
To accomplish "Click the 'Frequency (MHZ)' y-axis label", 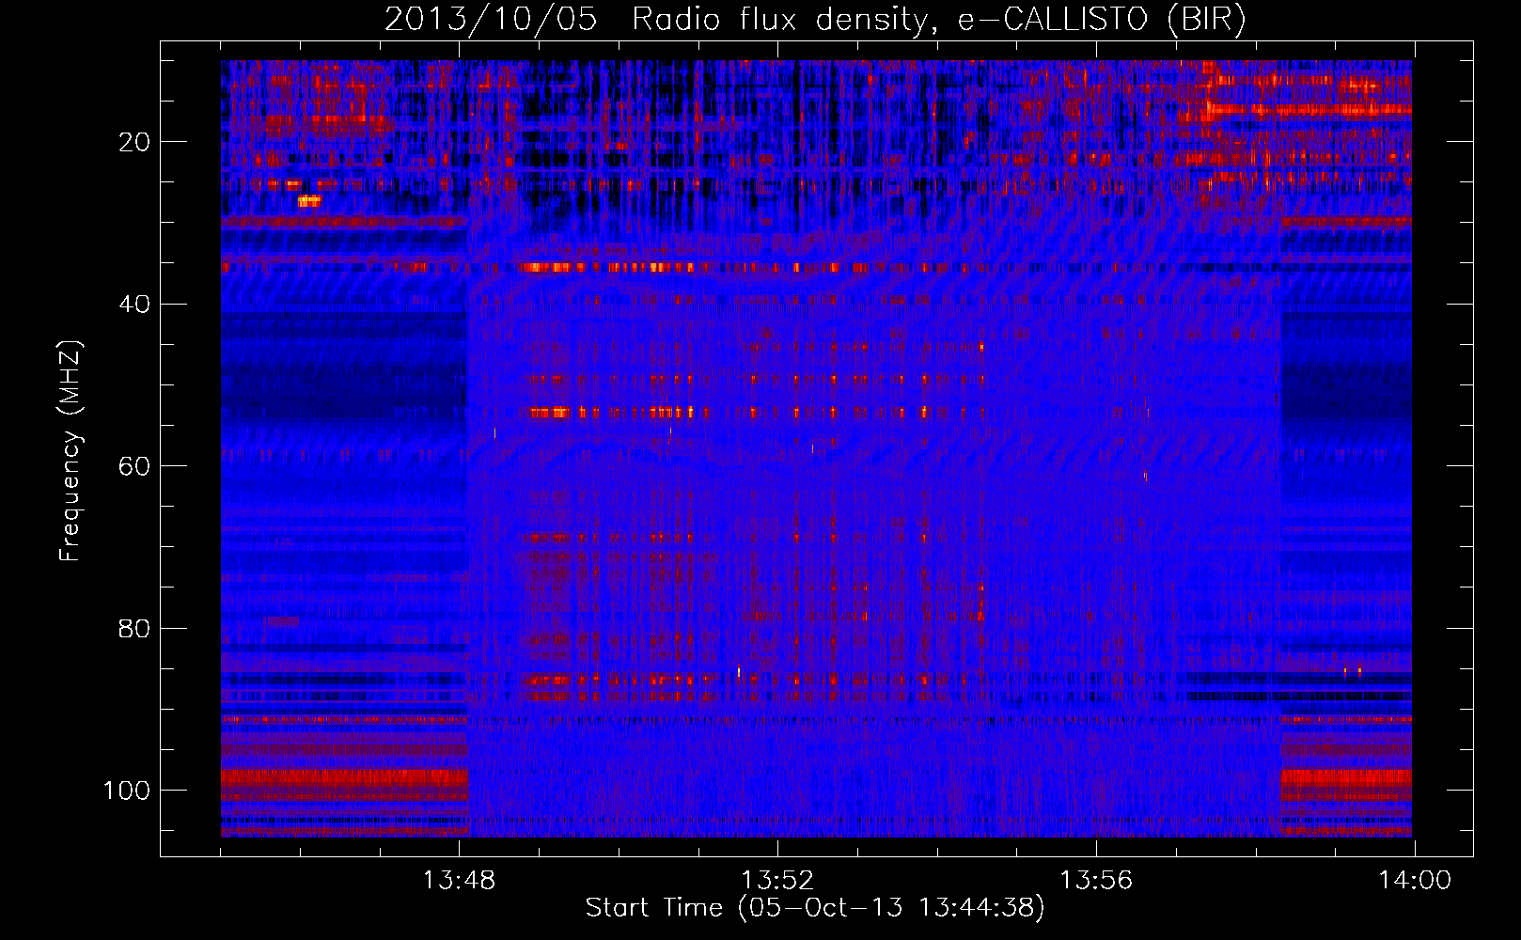I will (x=71, y=451).
